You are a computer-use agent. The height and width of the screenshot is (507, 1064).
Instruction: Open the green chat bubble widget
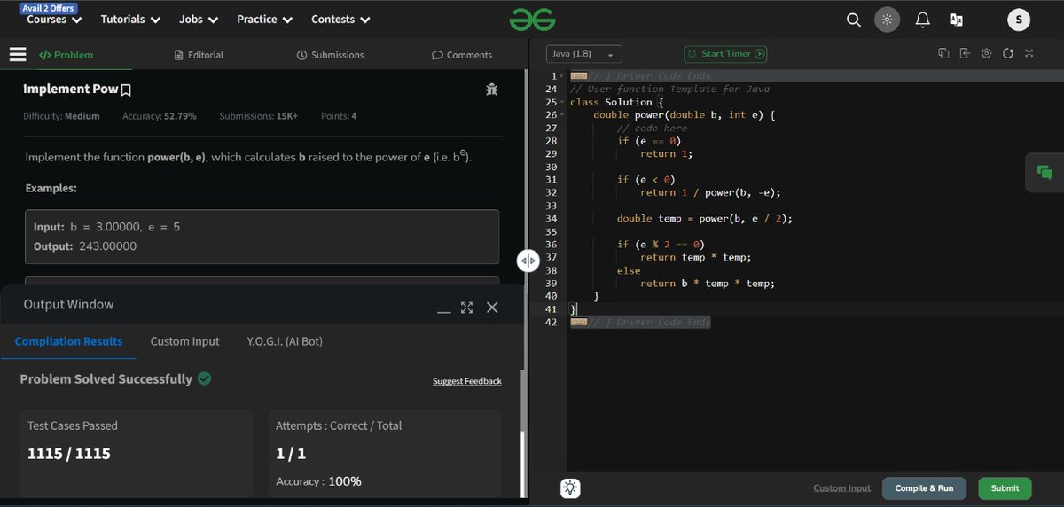[1044, 172]
